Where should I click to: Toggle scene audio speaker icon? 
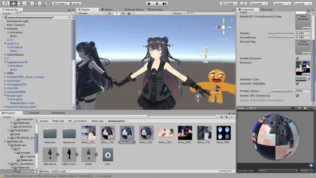(123, 13)
